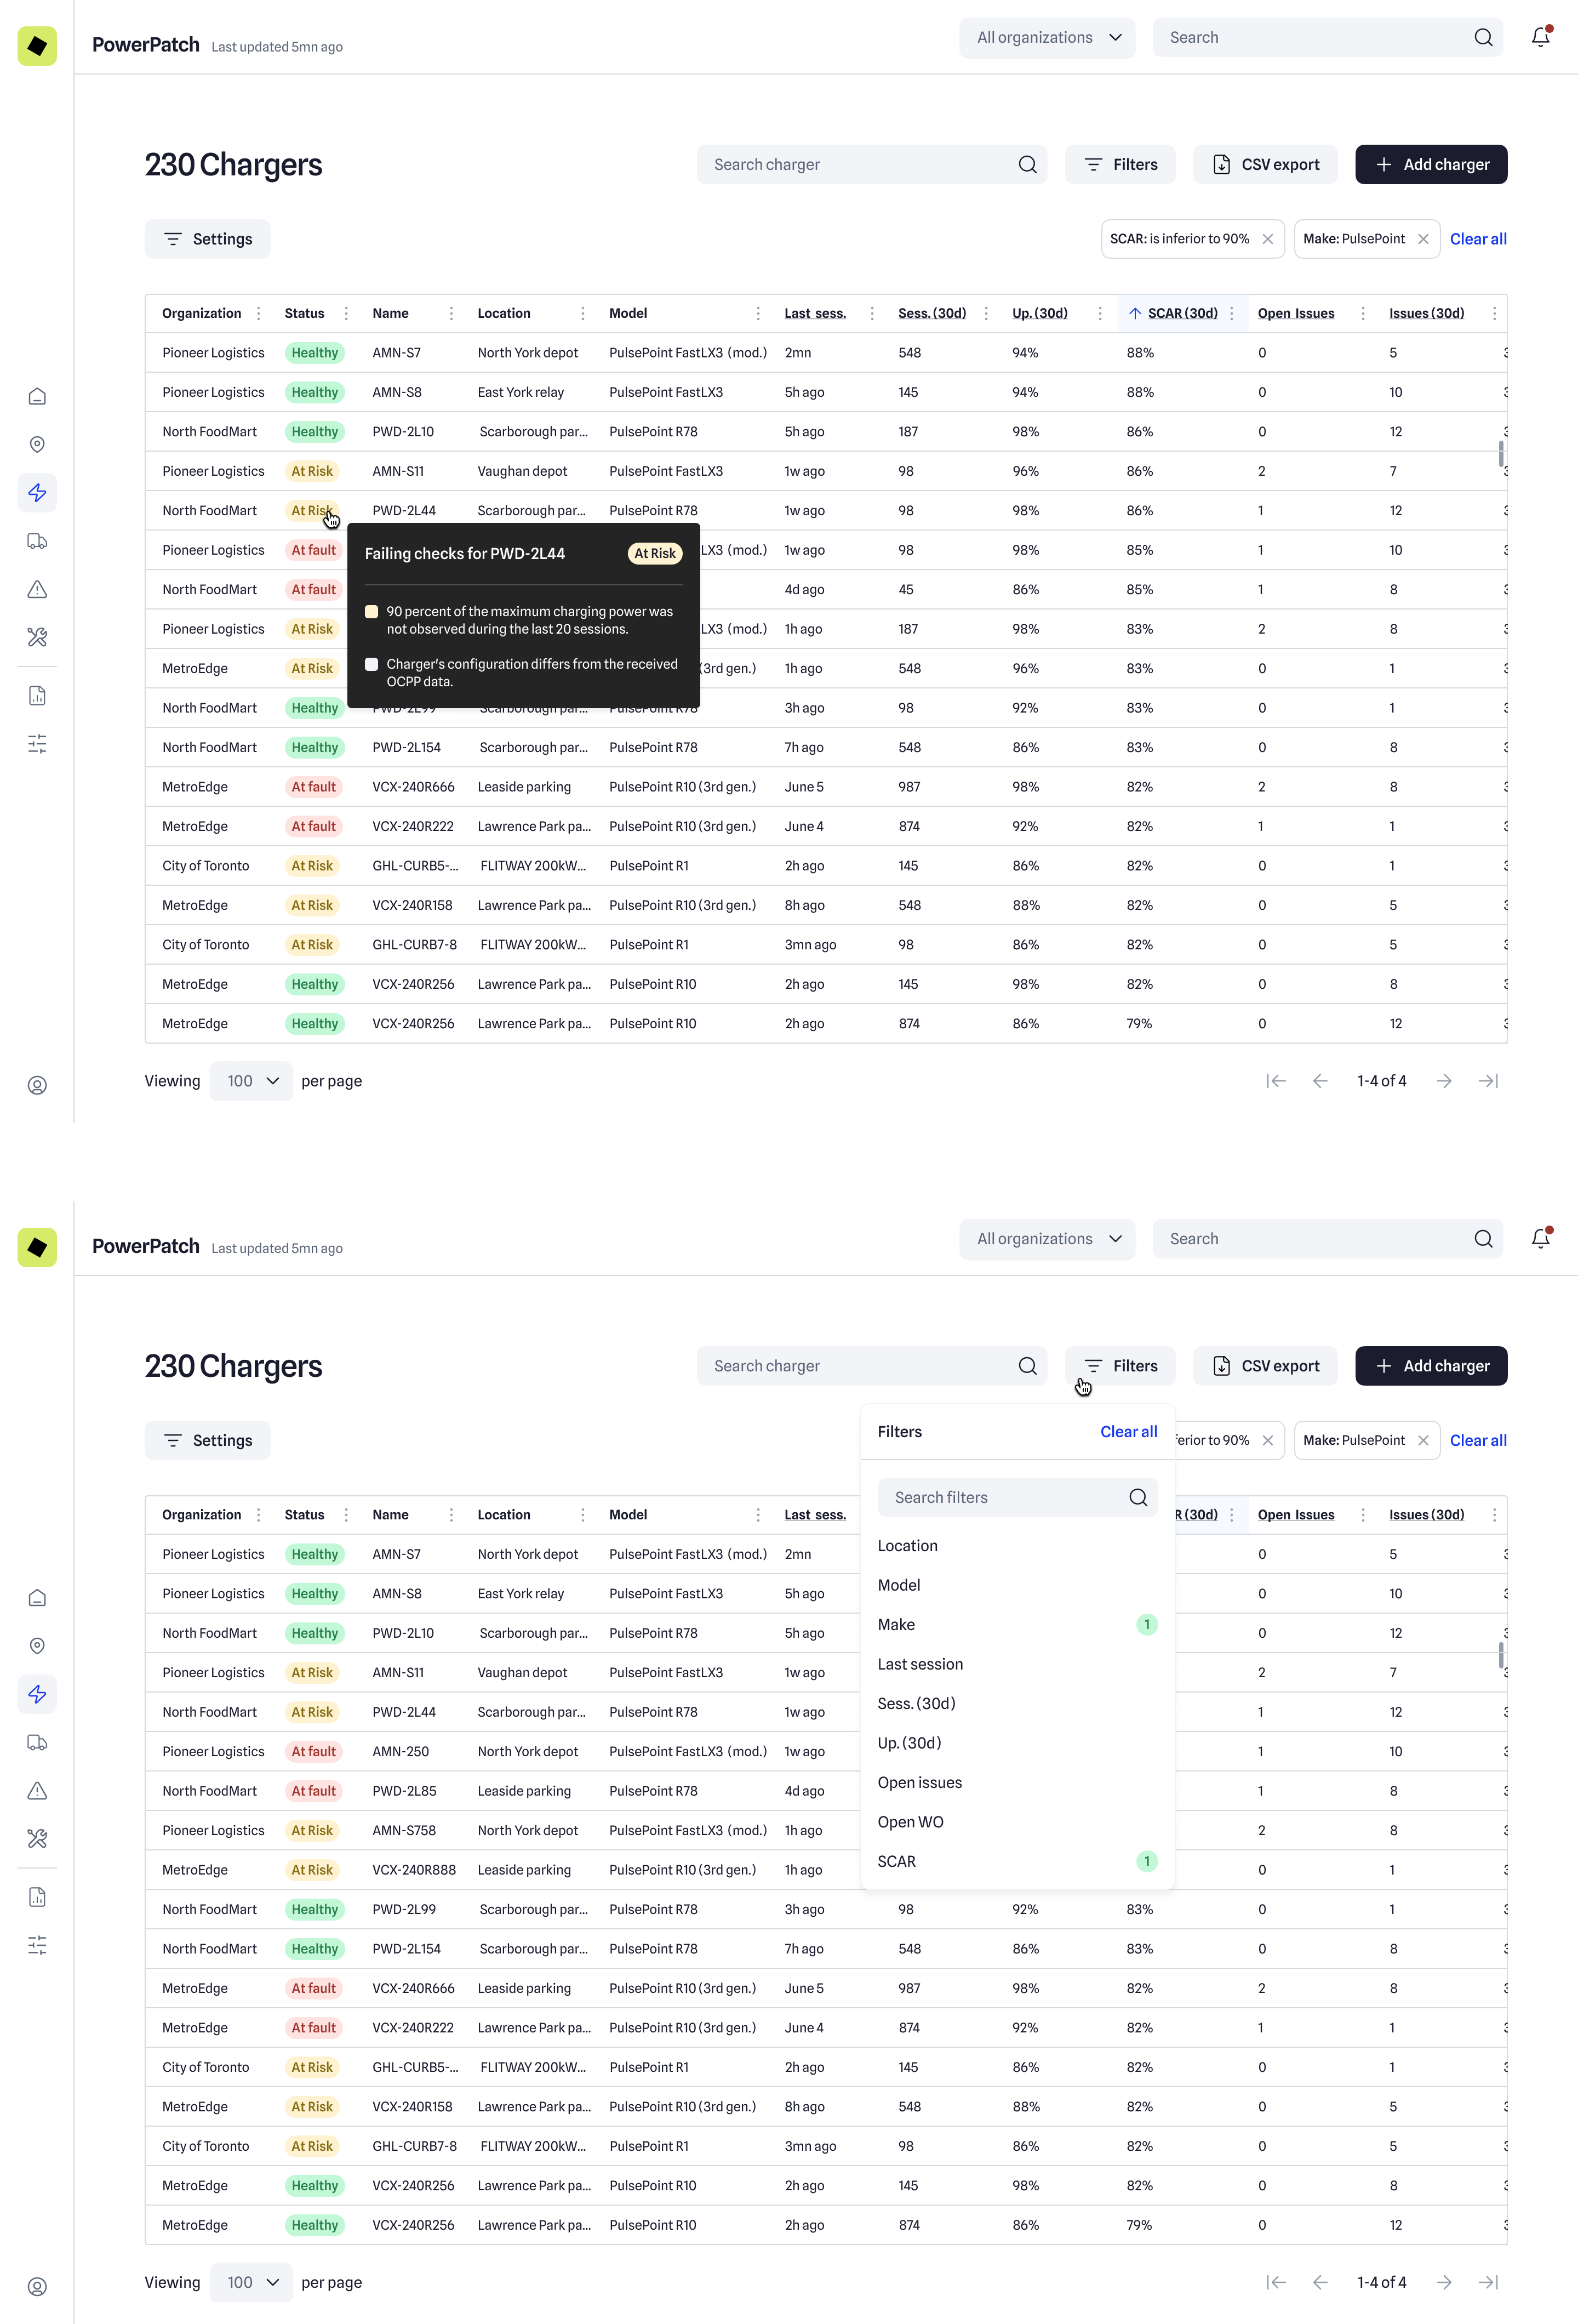Click the Search filters input field
This screenshot has width=1578, height=2324.
point(1017,1497)
